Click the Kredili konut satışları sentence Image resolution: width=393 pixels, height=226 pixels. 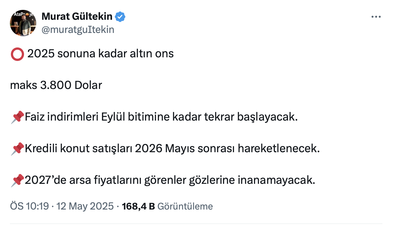click(172, 149)
